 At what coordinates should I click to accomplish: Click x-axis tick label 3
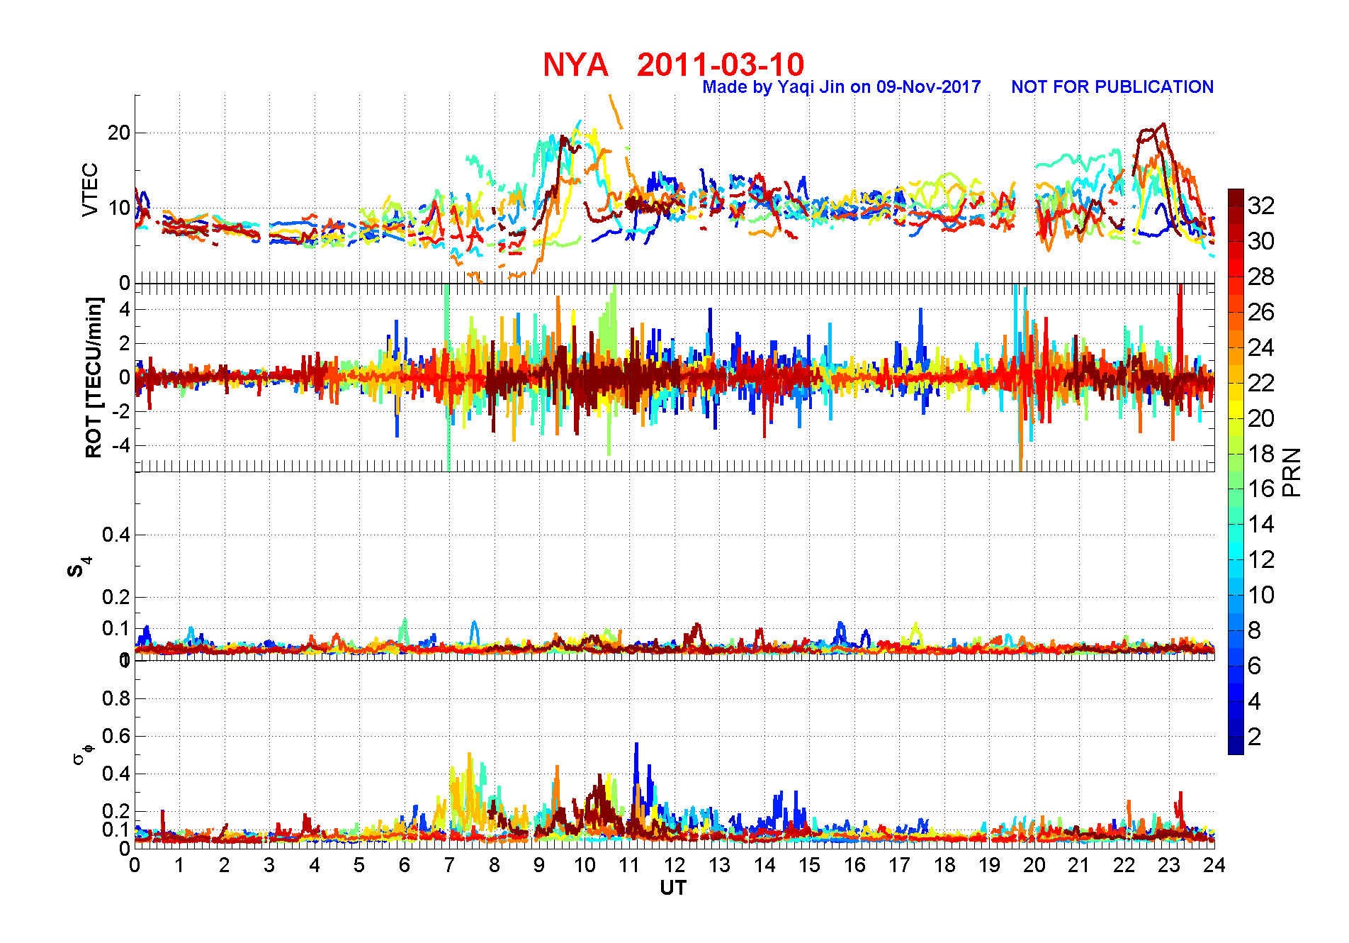269,865
